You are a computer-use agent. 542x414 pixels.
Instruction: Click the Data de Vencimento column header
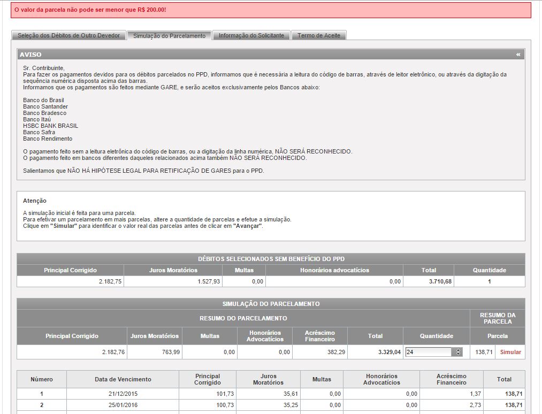123,379
